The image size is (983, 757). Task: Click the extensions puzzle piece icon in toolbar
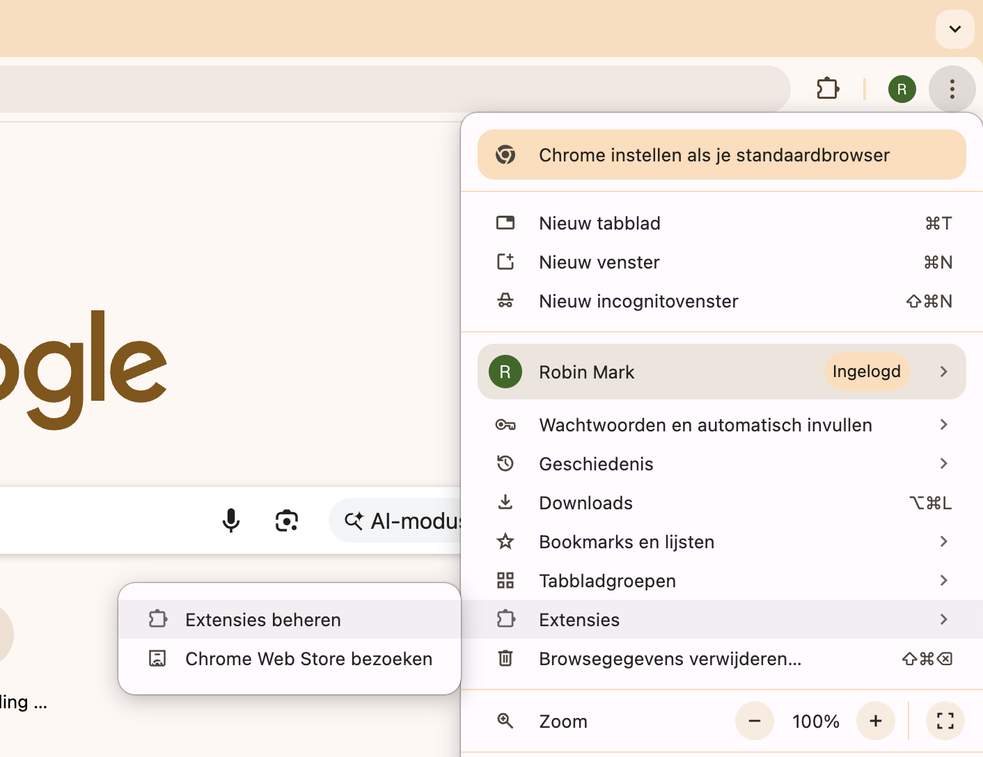point(828,88)
